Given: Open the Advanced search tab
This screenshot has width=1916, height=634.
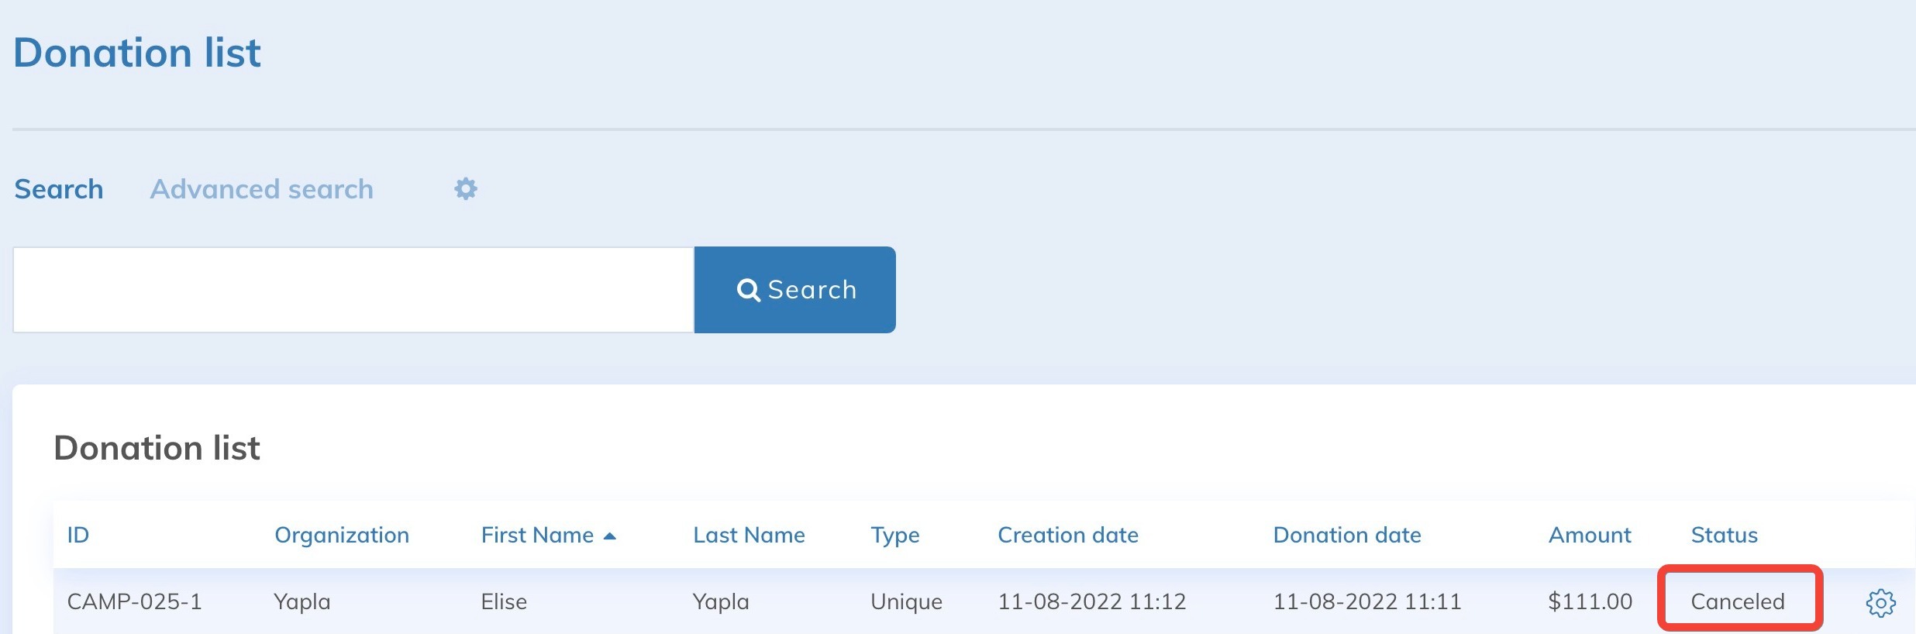Looking at the screenshot, I should 261,189.
